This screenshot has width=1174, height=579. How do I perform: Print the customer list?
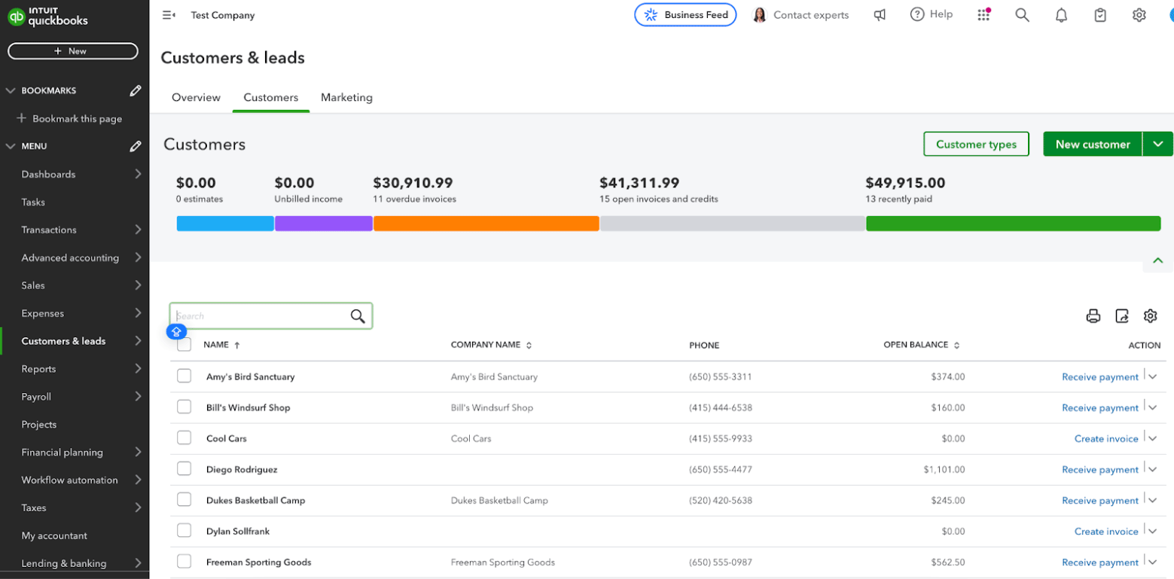[1093, 316]
